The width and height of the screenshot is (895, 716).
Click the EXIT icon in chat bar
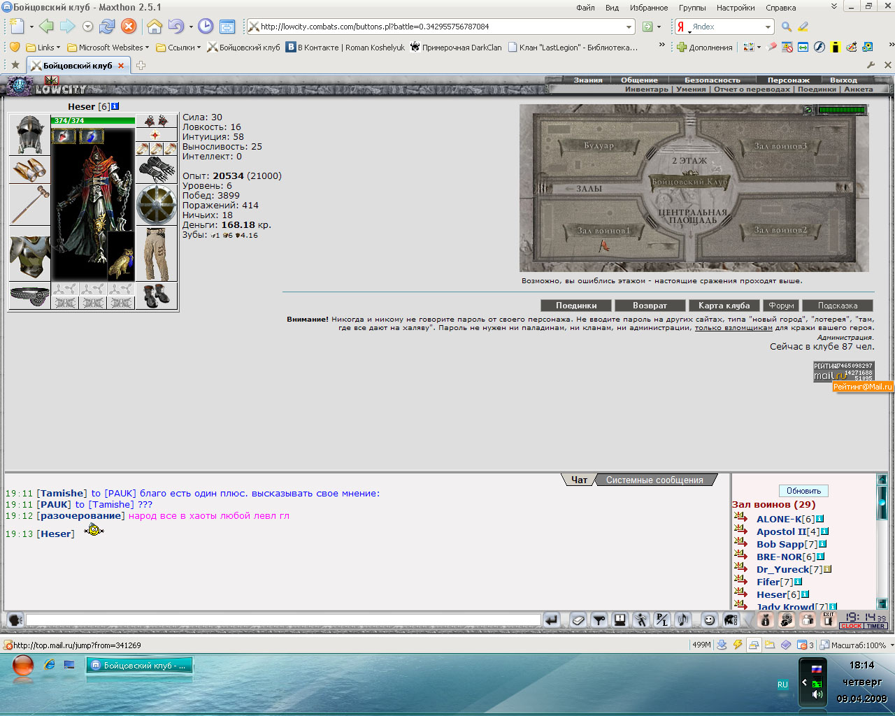(x=829, y=620)
